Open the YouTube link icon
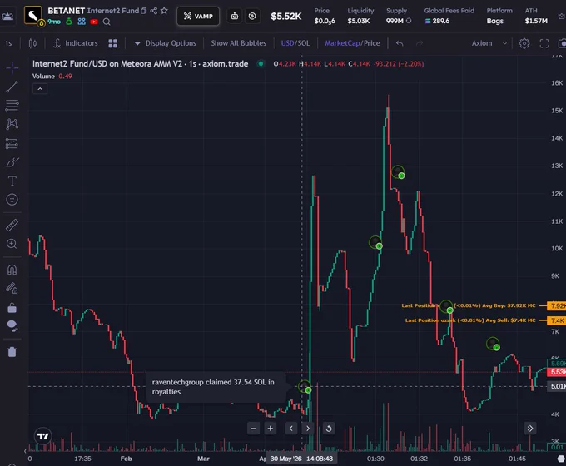 coord(94,22)
